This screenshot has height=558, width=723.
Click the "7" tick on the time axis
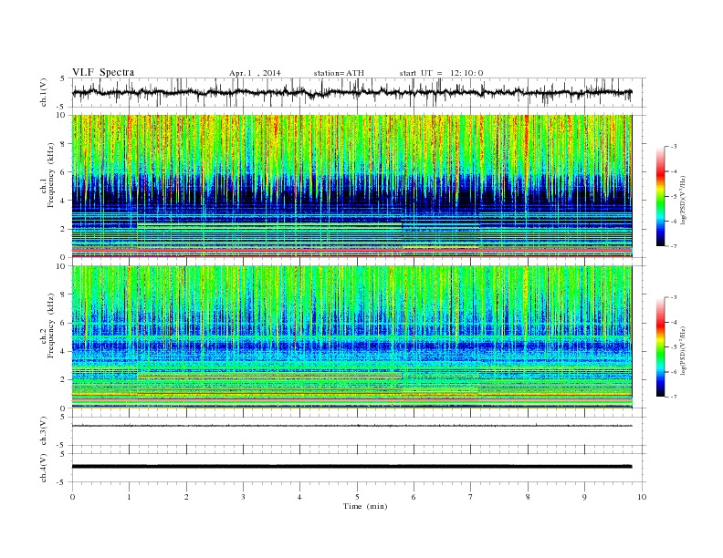click(x=471, y=497)
